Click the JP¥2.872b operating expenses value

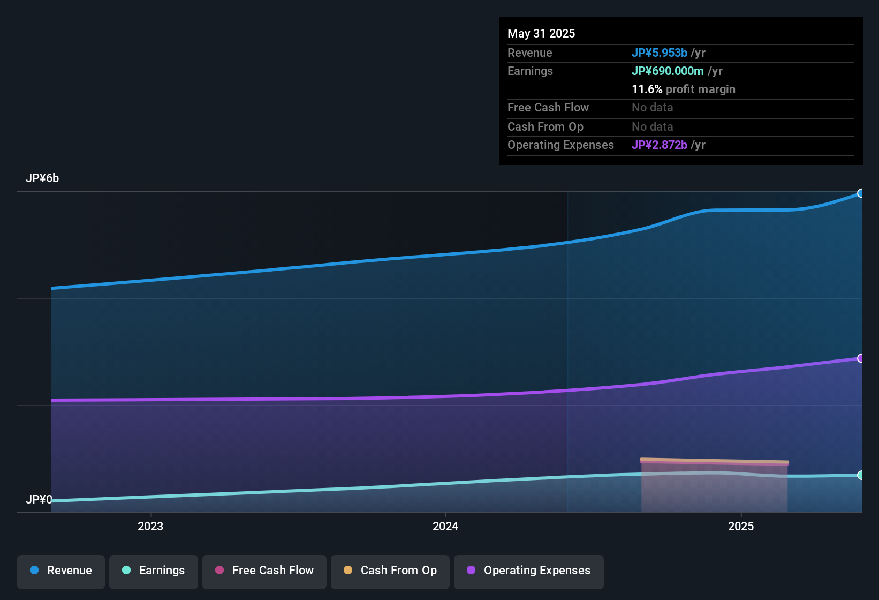click(660, 145)
